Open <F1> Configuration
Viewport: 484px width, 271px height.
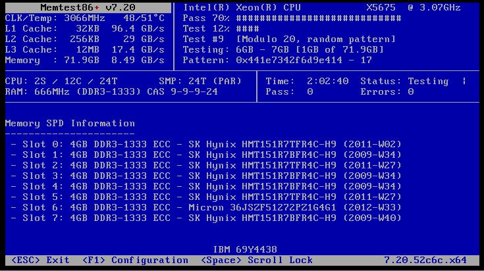[135, 260]
